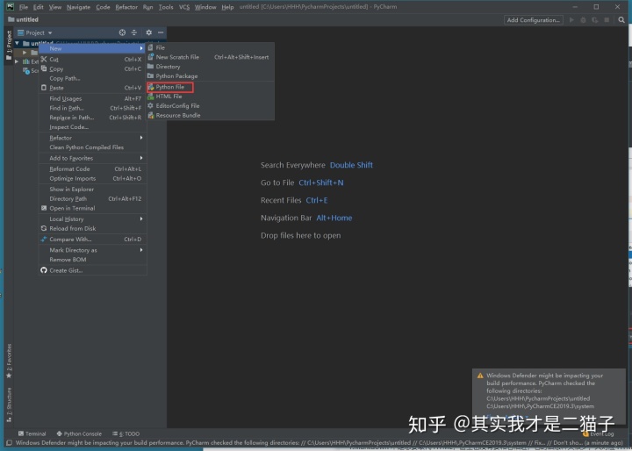
Task: Select Reformat Code
Action: 92,168
